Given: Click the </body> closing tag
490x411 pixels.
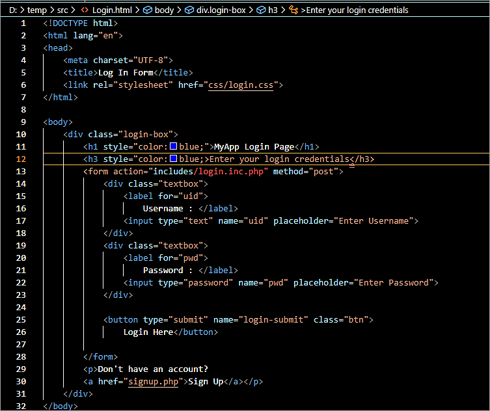Looking at the screenshot, I should [61, 406].
